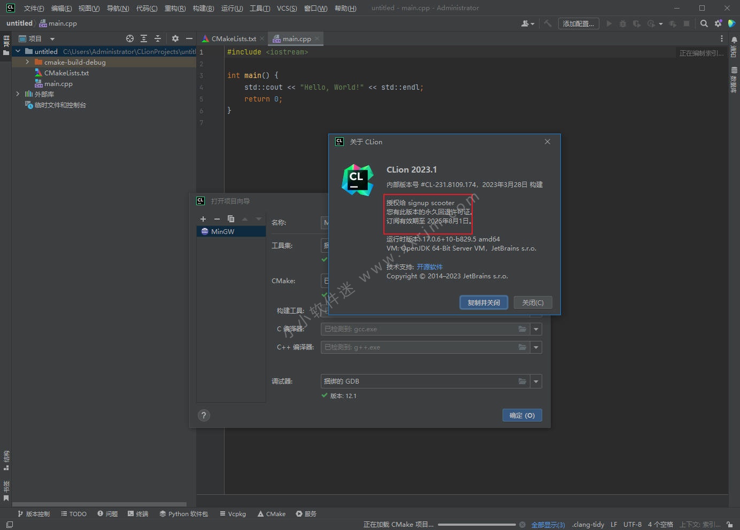Browse folder icon in C 编译器 field
This screenshot has height=530, width=740.
pyautogui.click(x=522, y=329)
